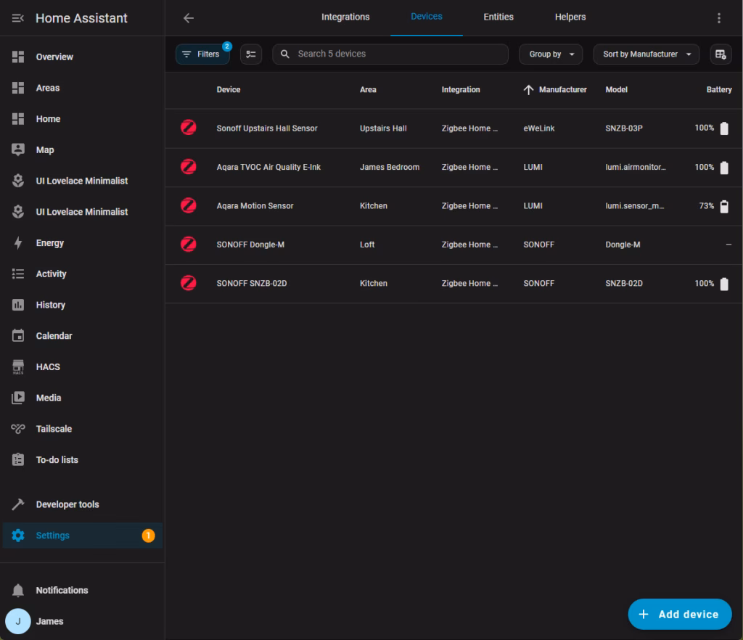Collapse the sidebar with the menu icon

point(18,18)
